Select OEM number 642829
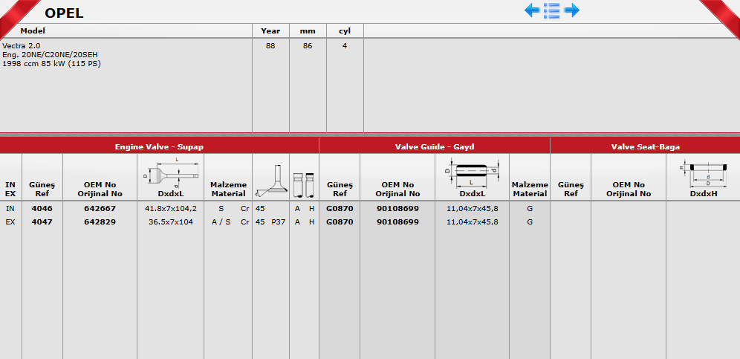The width and height of the screenshot is (740, 359). click(x=100, y=221)
